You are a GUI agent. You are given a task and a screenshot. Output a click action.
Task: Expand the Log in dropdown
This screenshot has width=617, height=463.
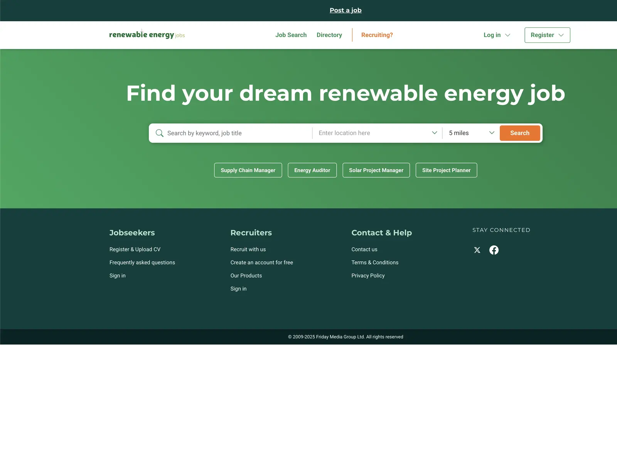[497, 35]
